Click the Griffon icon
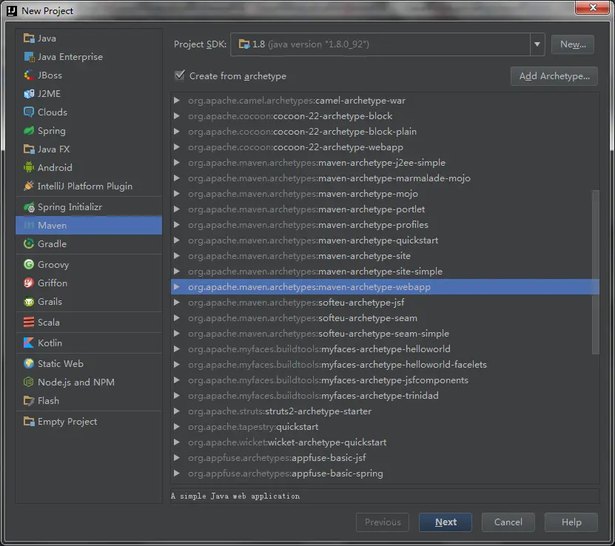Screen dimensions: 615x546 (29, 283)
